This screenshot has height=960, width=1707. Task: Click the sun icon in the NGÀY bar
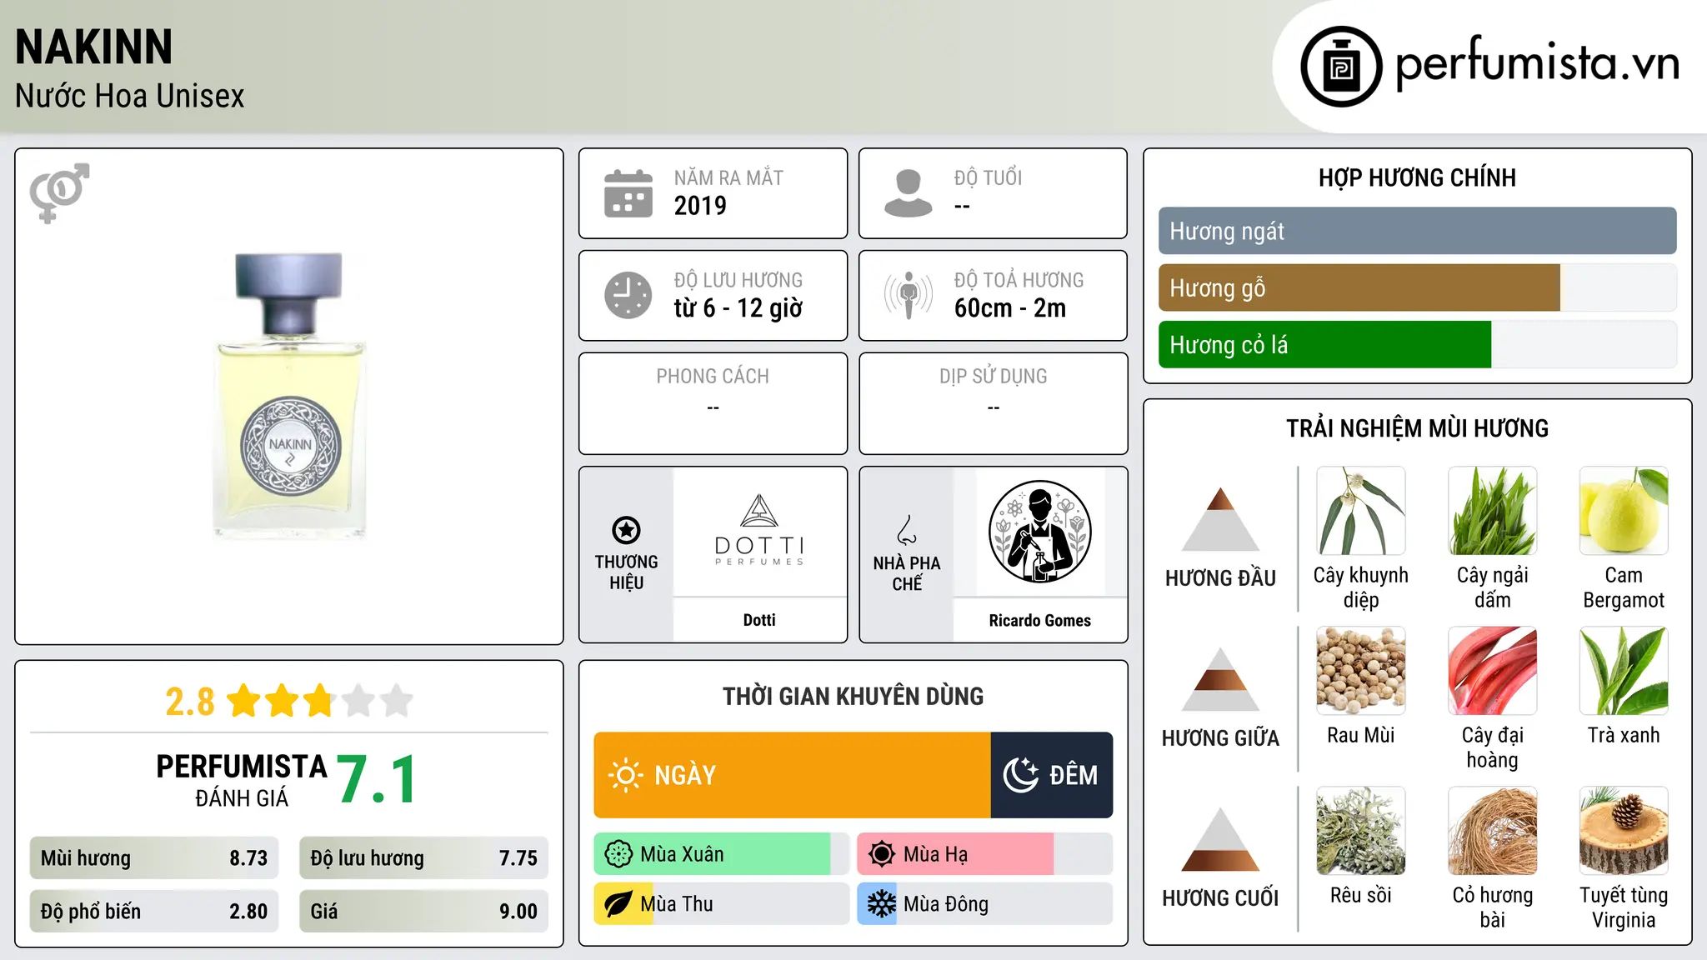coord(625,775)
